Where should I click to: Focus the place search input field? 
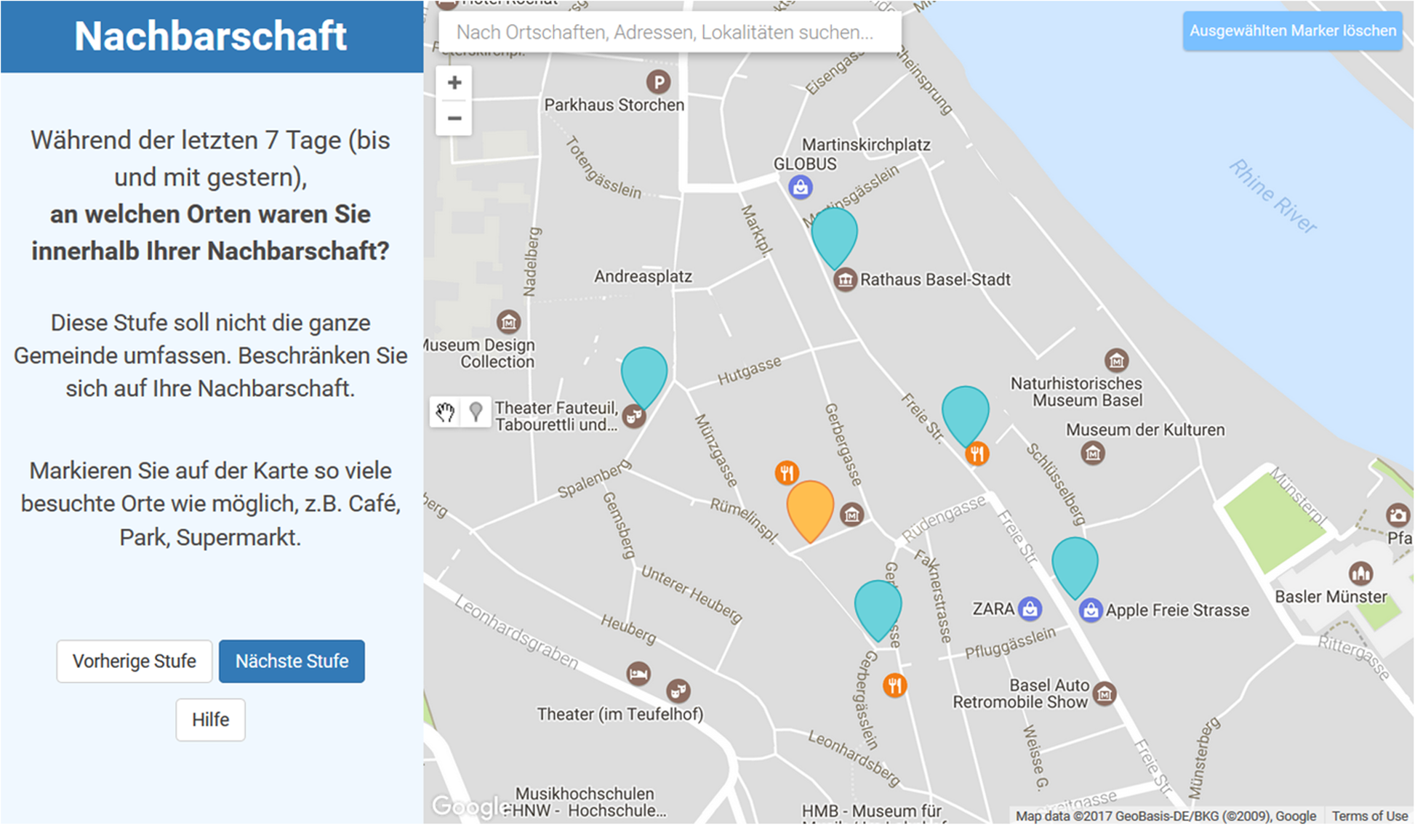pyautogui.click(x=670, y=33)
